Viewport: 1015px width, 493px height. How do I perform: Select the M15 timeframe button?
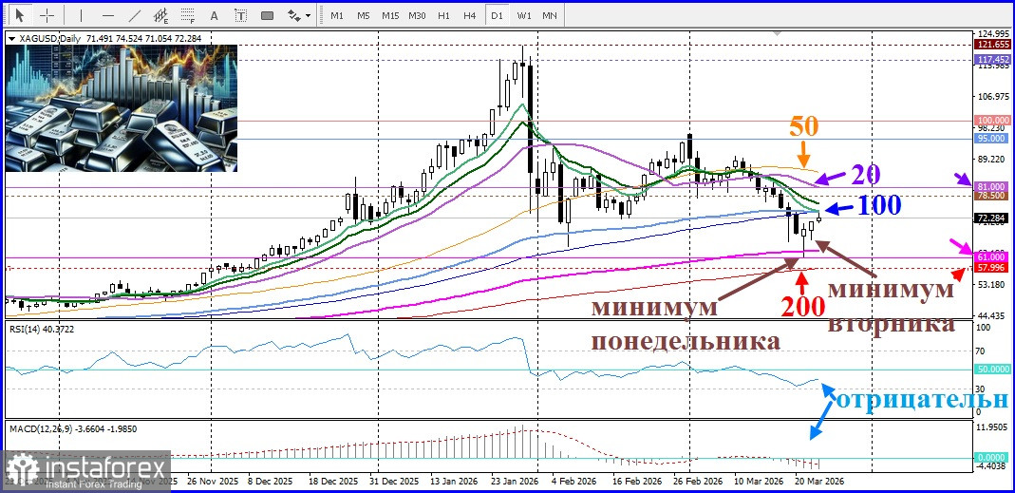click(x=389, y=15)
